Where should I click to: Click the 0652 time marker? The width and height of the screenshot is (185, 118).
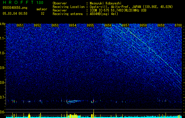37,25
